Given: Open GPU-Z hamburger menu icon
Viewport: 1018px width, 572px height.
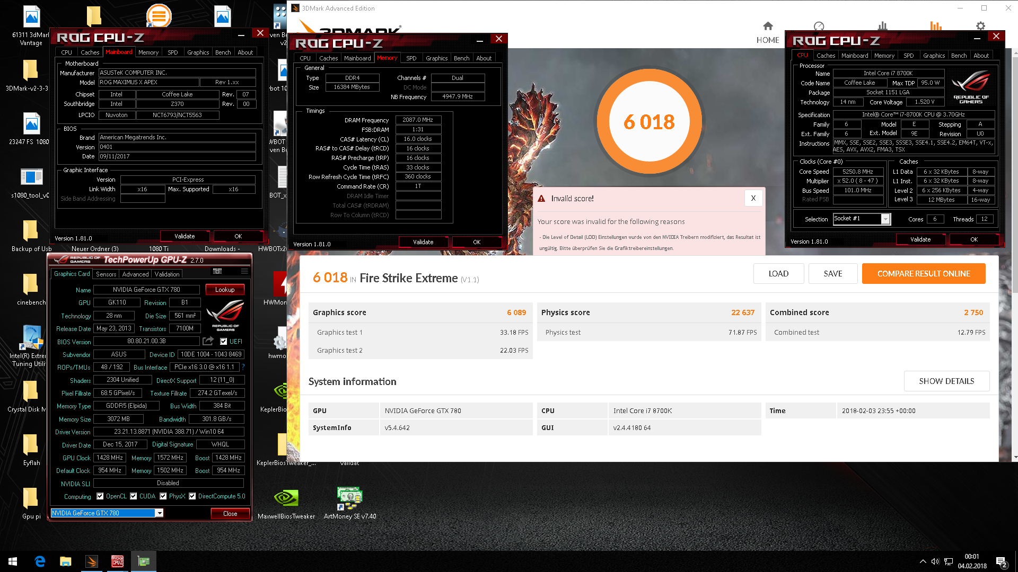Looking at the screenshot, I should tap(244, 271).
